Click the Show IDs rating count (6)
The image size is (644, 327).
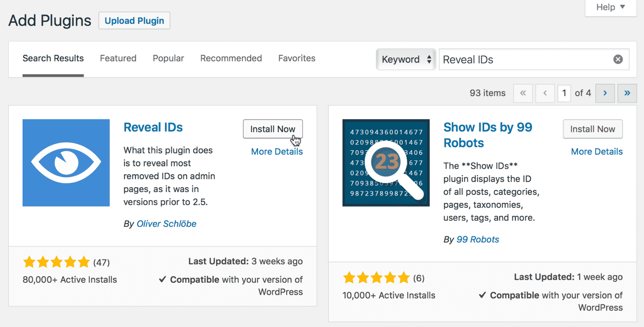click(x=419, y=278)
